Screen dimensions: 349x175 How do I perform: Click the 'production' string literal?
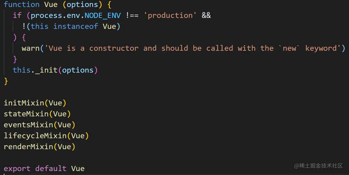click(x=170, y=15)
